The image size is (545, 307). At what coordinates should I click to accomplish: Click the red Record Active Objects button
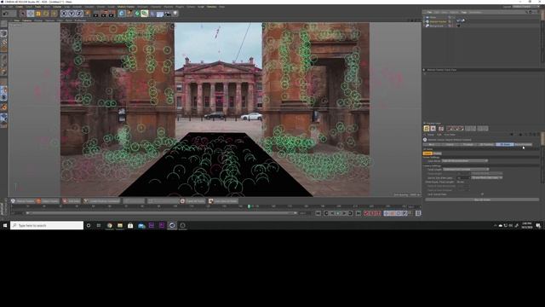point(365,213)
